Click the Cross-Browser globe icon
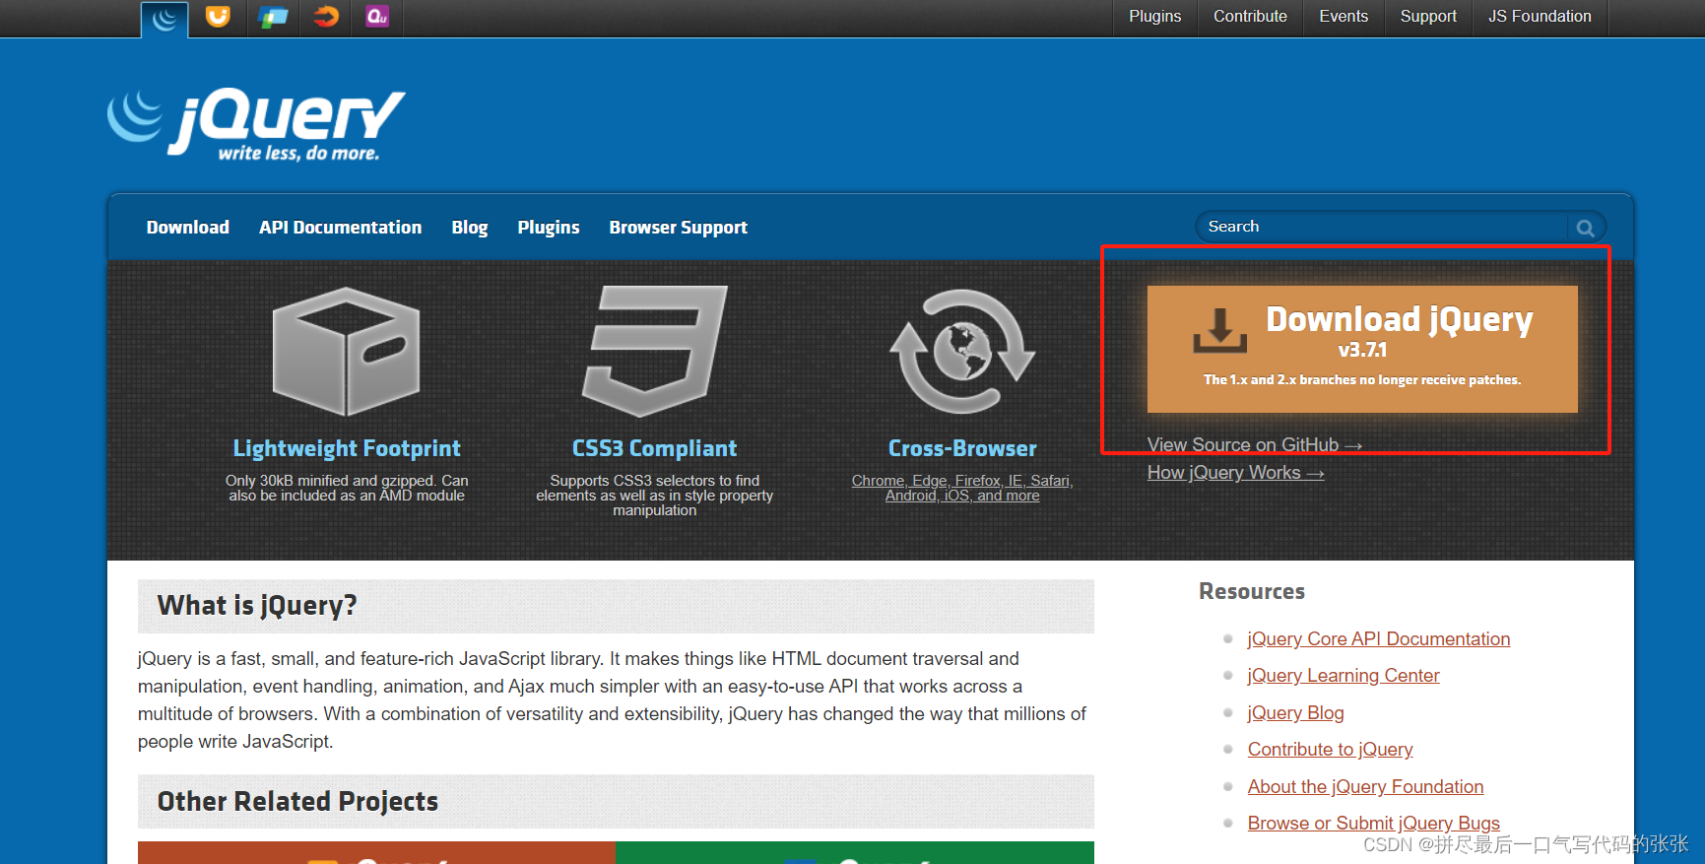Image resolution: width=1705 pixels, height=864 pixels. [x=962, y=352]
